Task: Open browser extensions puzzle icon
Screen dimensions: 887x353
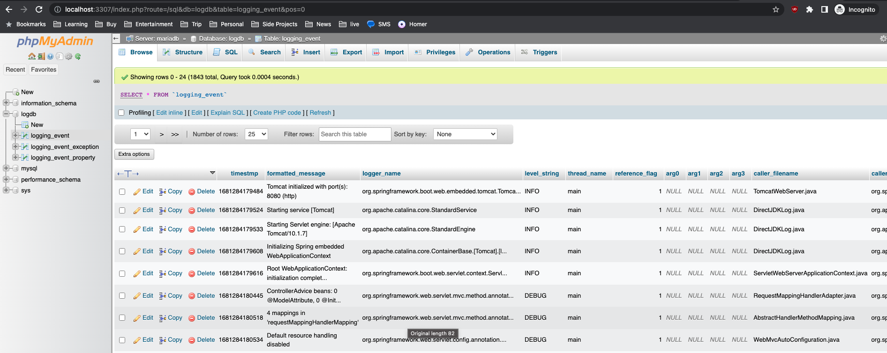Action: click(x=809, y=9)
